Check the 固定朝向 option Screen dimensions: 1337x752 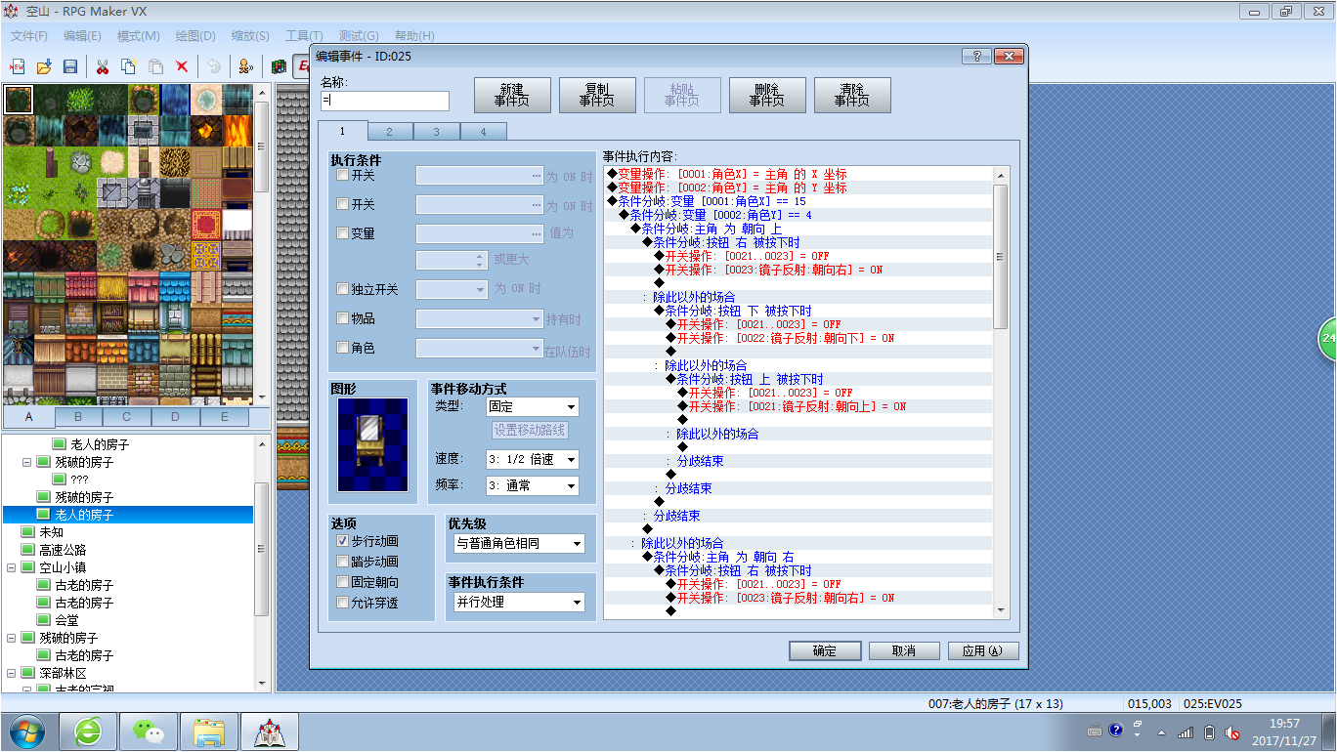pyautogui.click(x=342, y=582)
